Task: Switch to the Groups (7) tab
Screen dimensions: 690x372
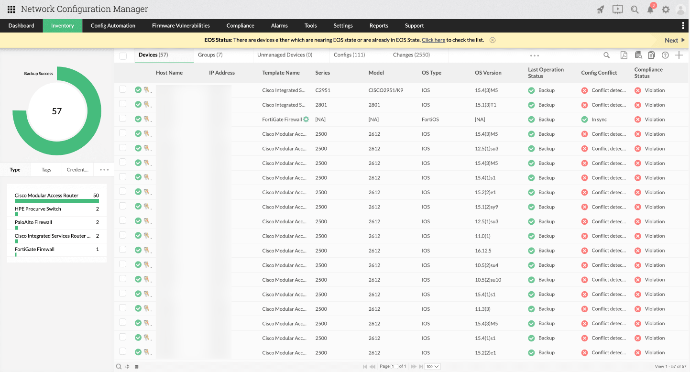Action: (x=210, y=55)
